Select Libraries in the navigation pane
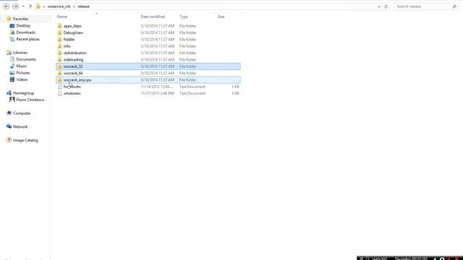 click(x=20, y=53)
